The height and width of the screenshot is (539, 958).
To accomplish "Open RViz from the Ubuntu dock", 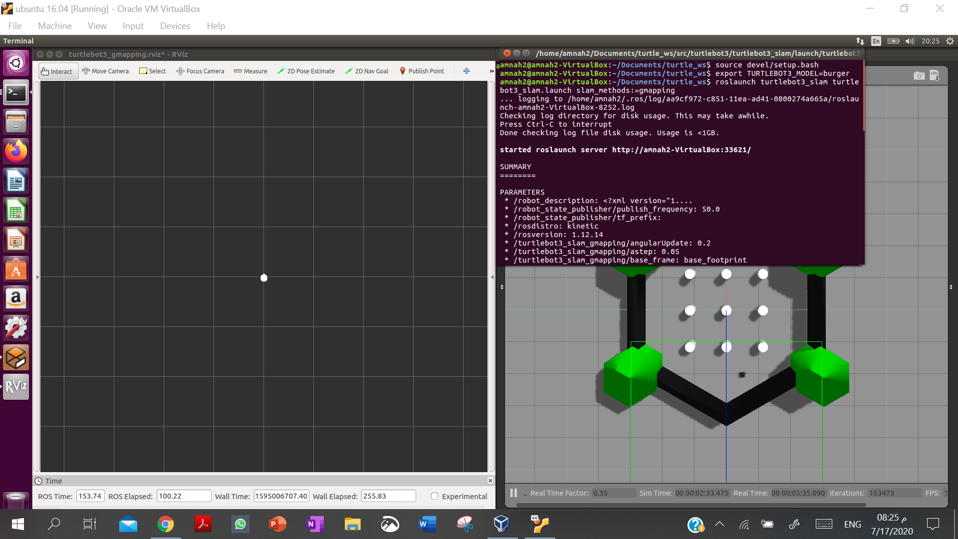I will point(15,387).
